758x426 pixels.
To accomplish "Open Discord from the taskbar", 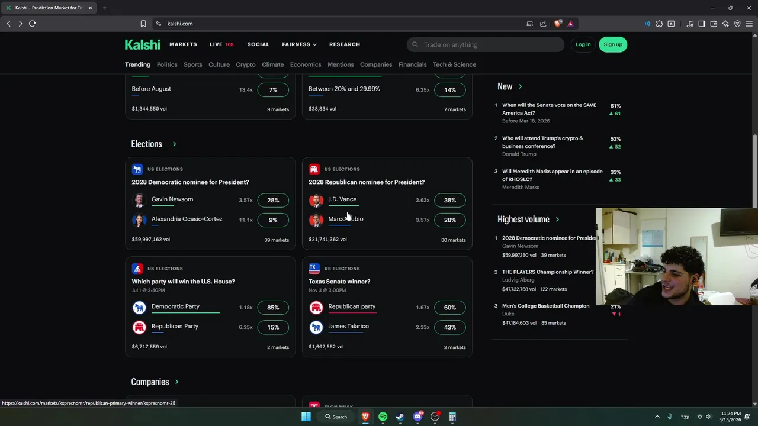I will click(x=417, y=417).
